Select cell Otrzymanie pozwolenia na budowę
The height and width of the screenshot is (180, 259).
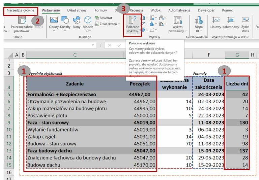(x=75, y=101)
